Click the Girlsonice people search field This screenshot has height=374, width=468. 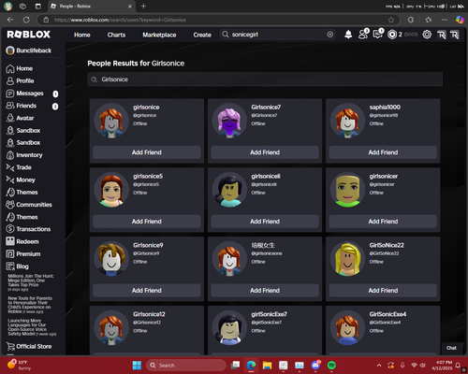click(265, 79)
